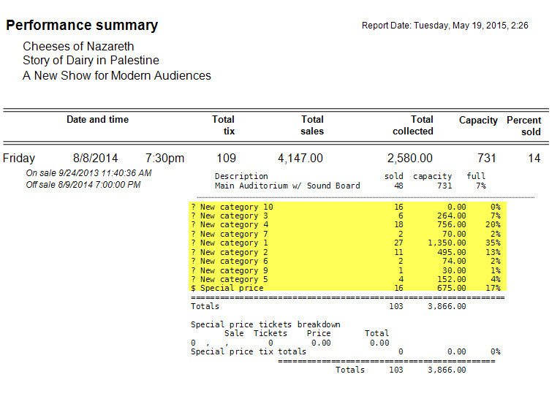
Task: Click the 4,147.00 total sales value
Action: 300,158
